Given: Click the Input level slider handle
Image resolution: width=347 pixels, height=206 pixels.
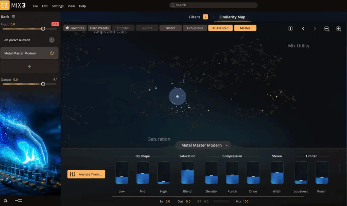Looking at the screenshot, I should (x=43, y=29).
